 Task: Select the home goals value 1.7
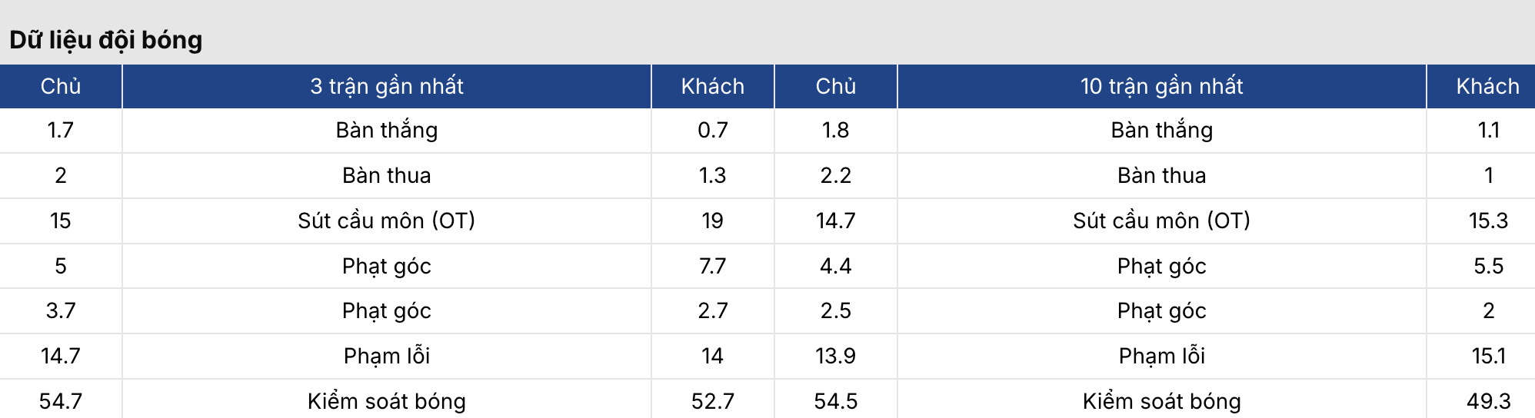click(61, 131)
